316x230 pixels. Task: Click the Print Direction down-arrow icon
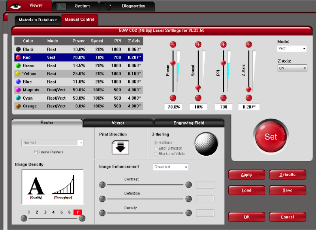pos(120,147)
